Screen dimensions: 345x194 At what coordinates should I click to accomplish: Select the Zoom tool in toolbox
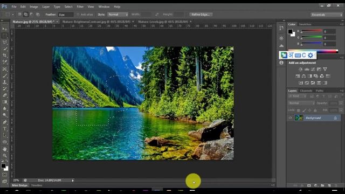(x=4, y=156)
